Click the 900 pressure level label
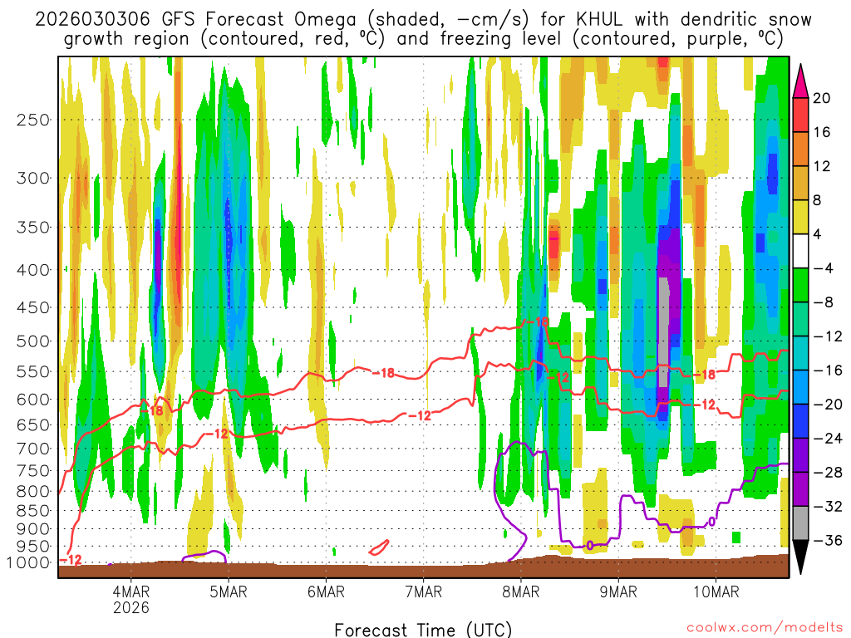 pos(33,529)
